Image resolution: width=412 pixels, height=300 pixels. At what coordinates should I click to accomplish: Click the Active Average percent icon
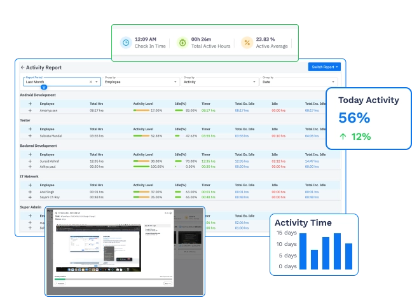coord(247,43)
